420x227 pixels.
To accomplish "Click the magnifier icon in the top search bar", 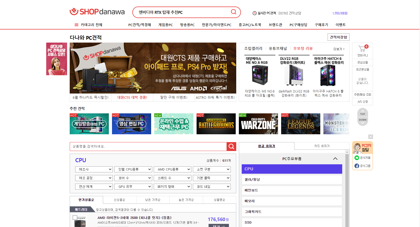I will [x=234, y=12].
